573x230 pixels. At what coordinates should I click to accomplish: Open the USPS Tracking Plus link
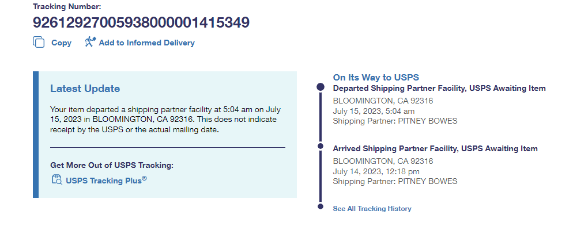[x=107, y=180]
